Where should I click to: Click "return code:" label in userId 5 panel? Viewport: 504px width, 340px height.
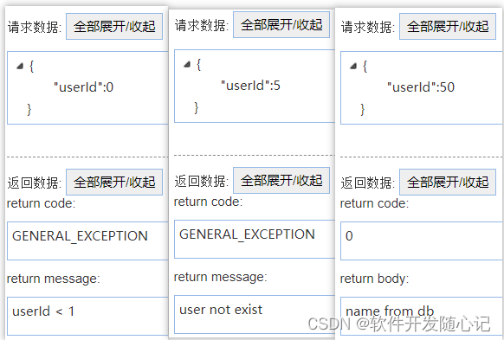pos(209,202)
